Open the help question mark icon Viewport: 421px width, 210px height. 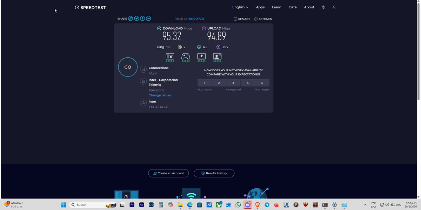coord(323,7)
